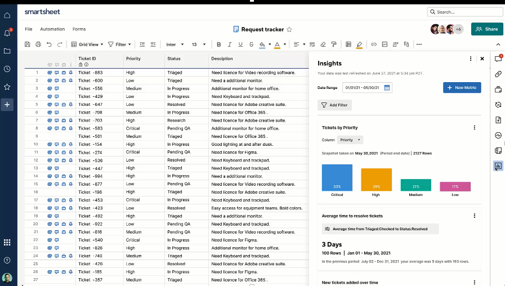505x286 pixels.
Task: Open the font size 13 dropdown
Action: [198, 44]
